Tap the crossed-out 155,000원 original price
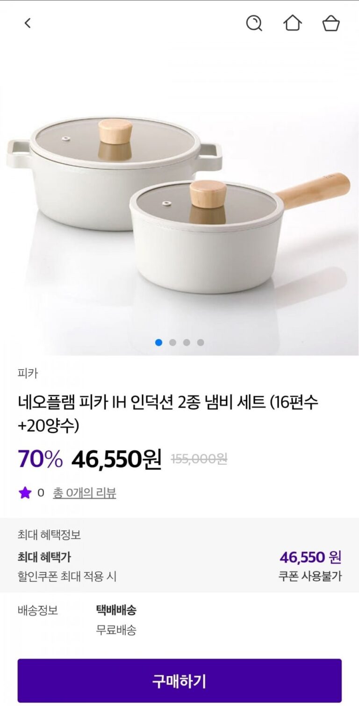This screenshot has width=359, height=706. tap(199, 459)
